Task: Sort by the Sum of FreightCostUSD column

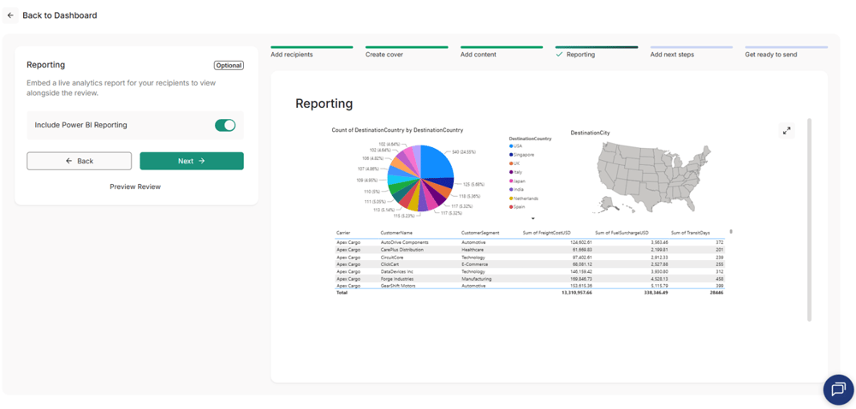Action: tap(546, 233)
